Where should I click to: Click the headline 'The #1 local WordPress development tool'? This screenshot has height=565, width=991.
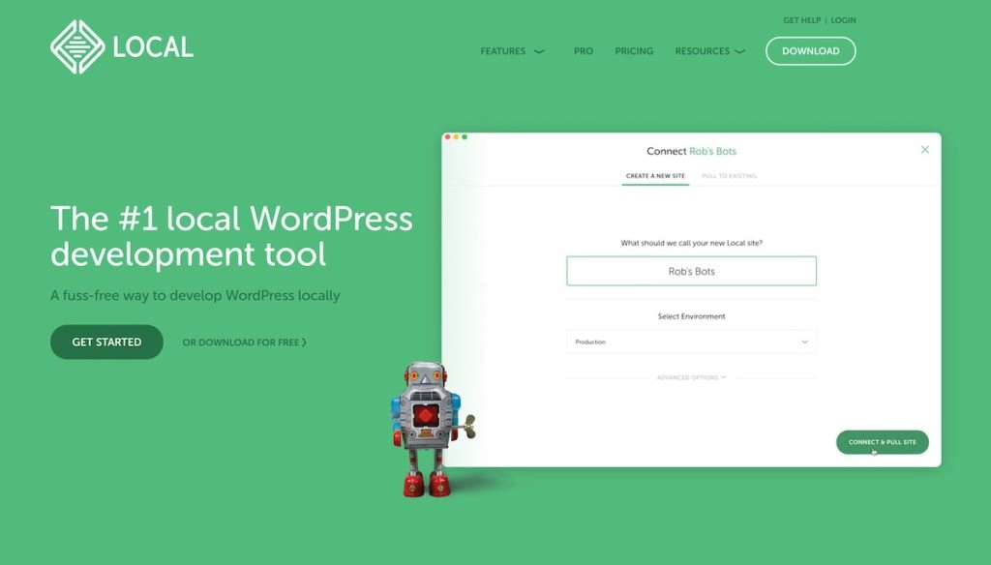[231, 236]
